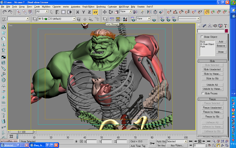Click the Key Filters button

[x=177, y=146]
